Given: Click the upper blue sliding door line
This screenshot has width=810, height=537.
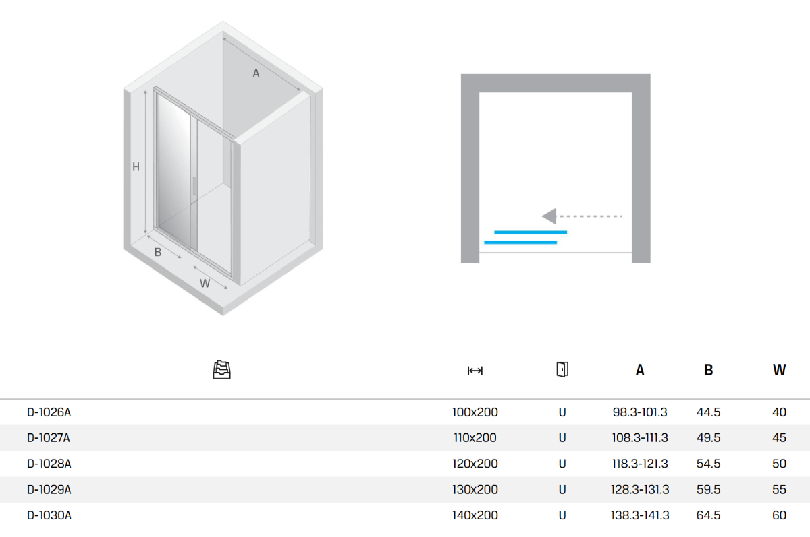Looking at the screenshot, I should point(531,232).
